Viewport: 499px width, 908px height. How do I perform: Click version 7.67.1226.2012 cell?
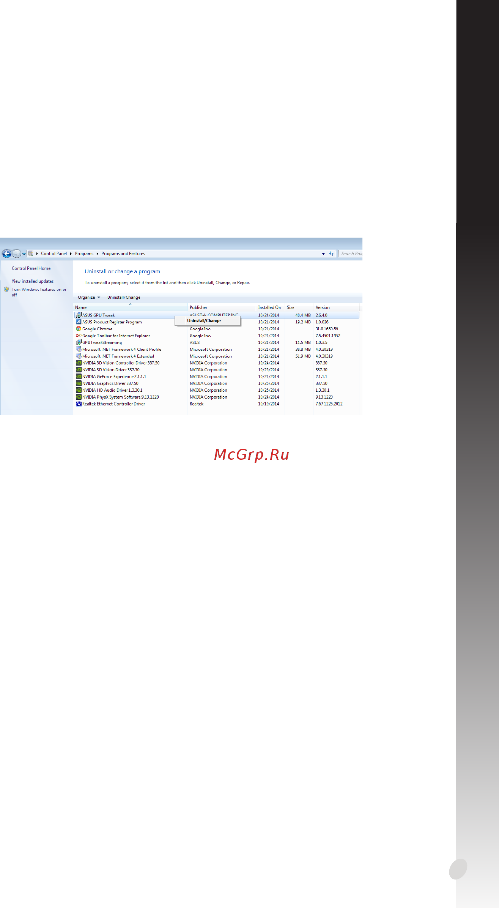point(329,404)
